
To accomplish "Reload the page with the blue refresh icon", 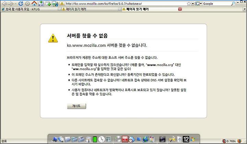I will [x=21, y=3].
